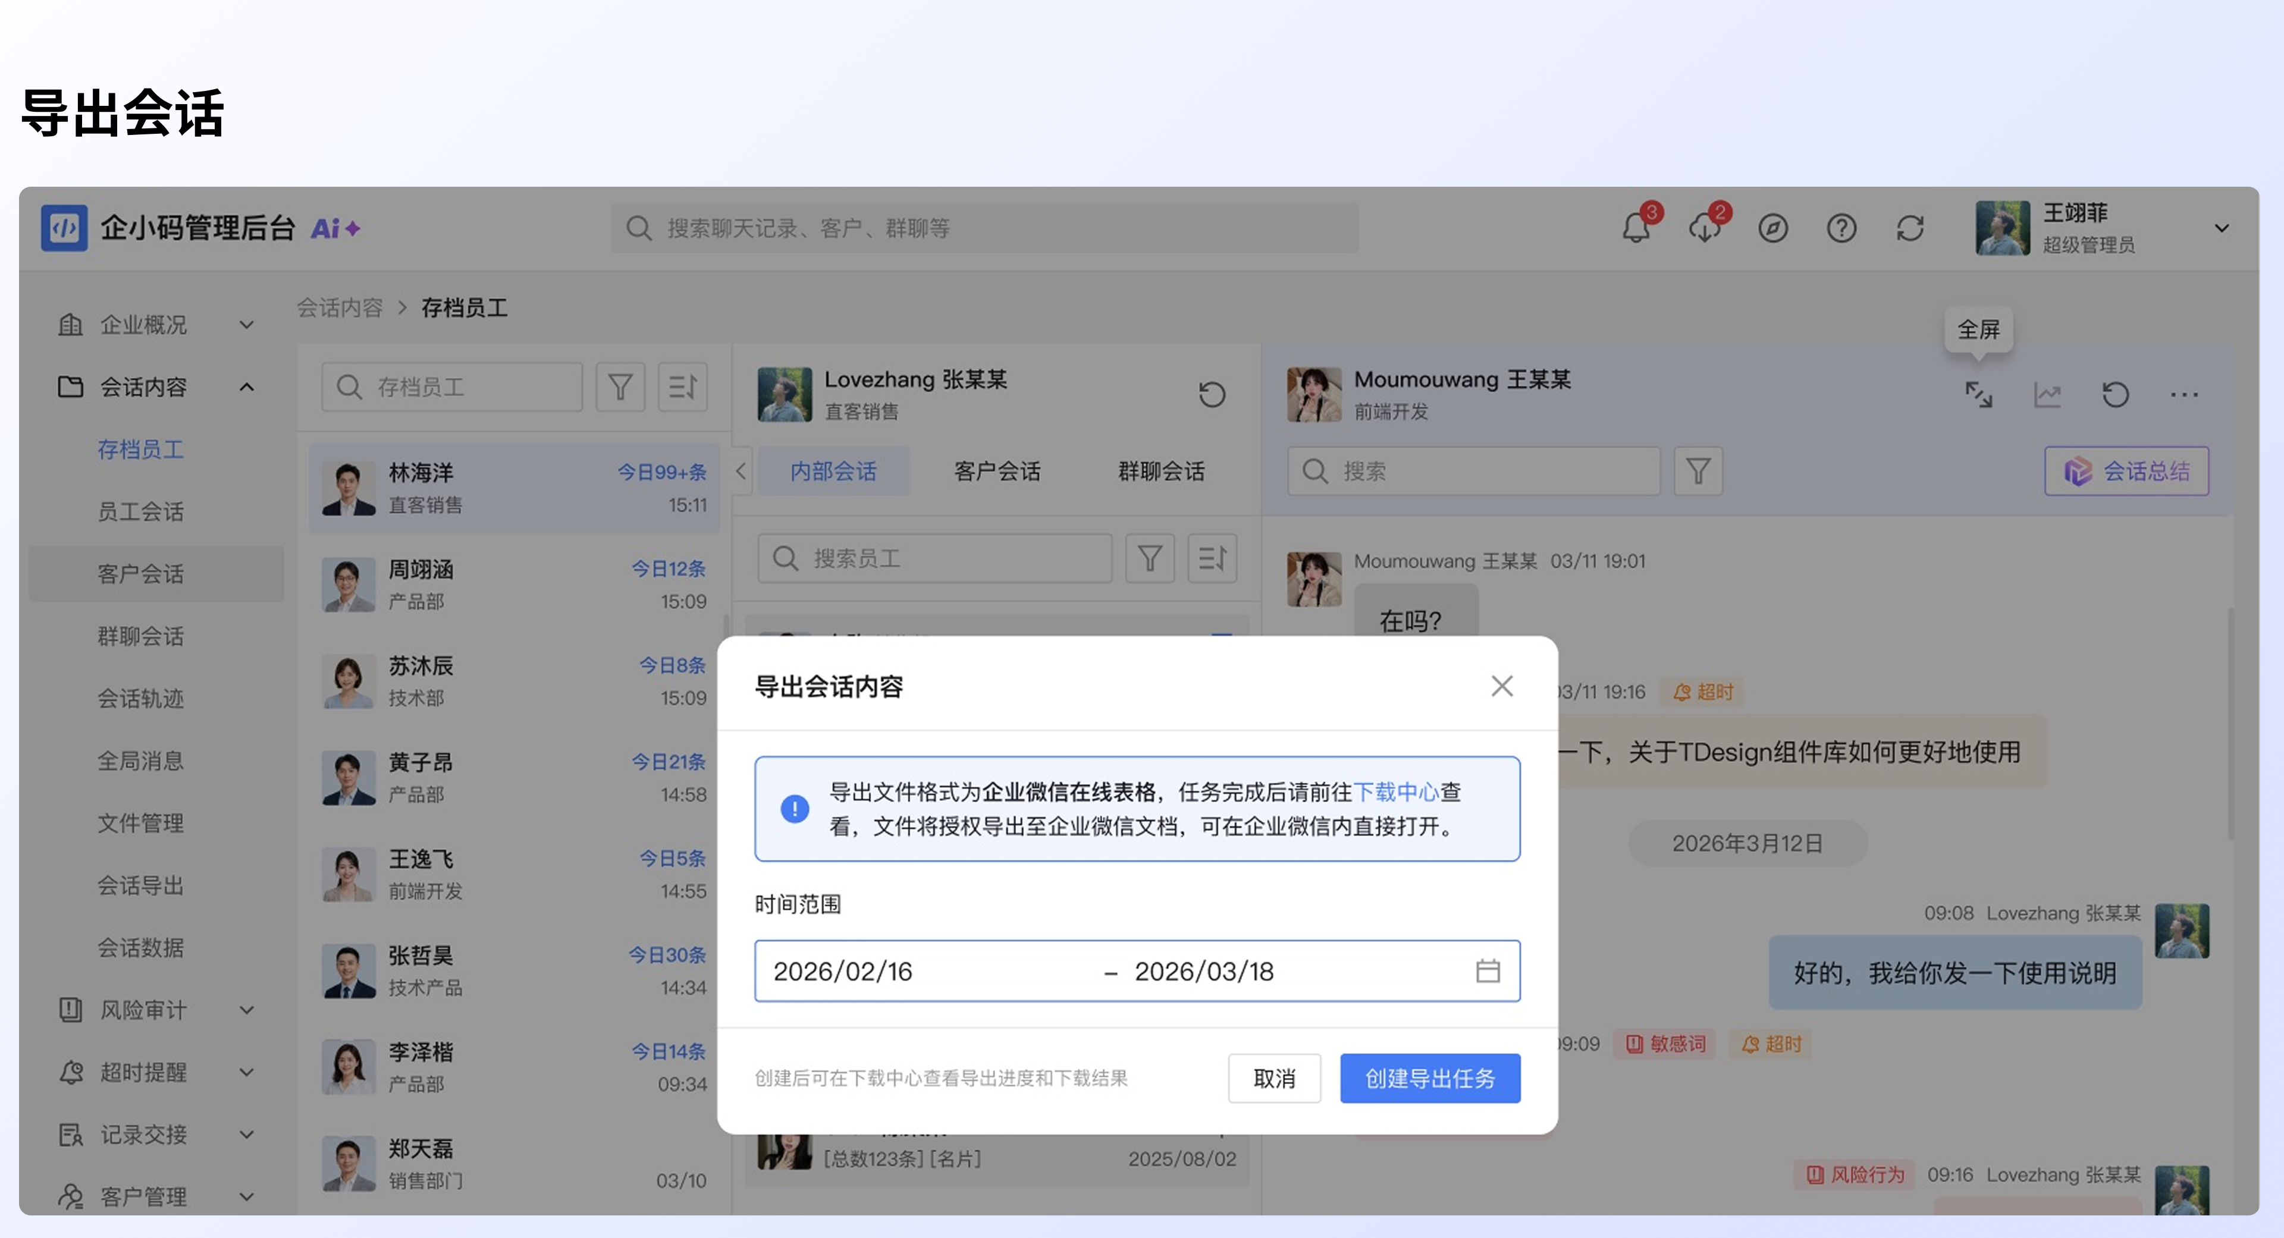
Task: Open the user account dropdown arrow
Action: [2222, 229]
